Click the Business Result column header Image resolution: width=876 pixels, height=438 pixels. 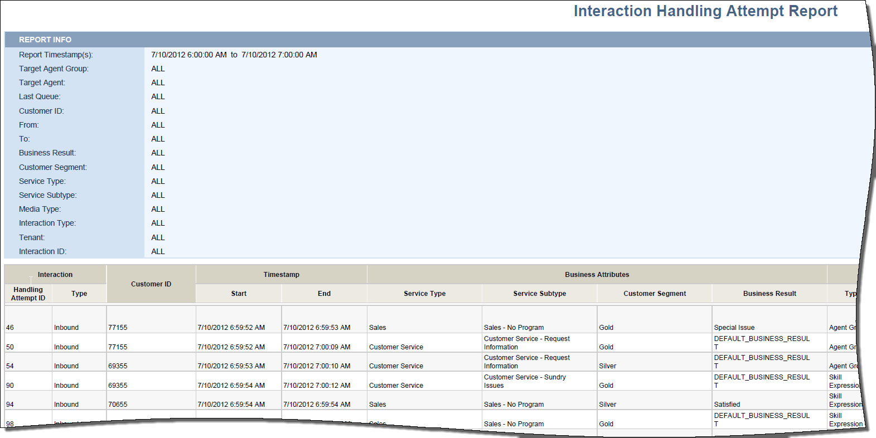point(769,294)
